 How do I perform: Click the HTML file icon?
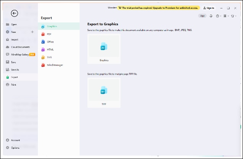point(43,50)
